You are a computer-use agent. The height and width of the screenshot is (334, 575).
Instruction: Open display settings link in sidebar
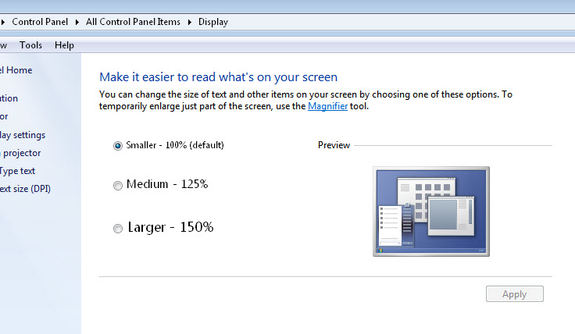click(x=23, y=135)
